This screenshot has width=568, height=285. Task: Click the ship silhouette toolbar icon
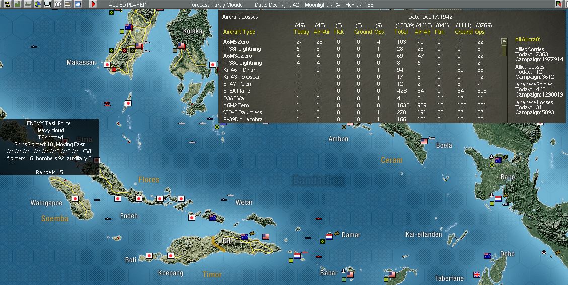27,4
